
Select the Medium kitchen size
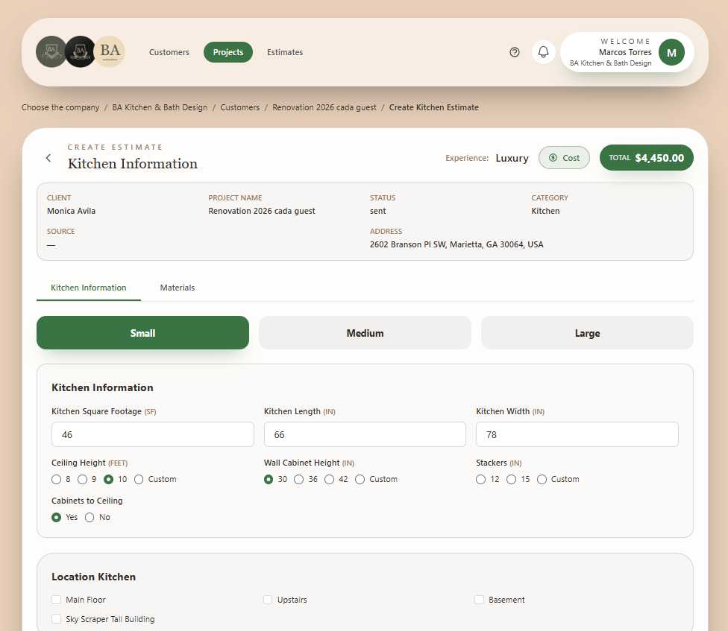(x=365, y=333)
